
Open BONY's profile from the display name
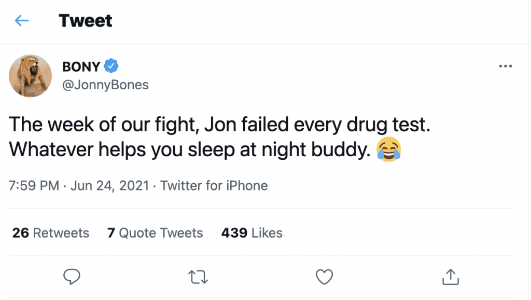coord(80,66)
